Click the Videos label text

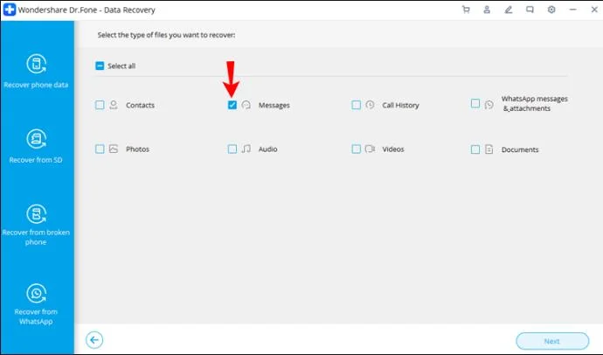pos(393,149)
